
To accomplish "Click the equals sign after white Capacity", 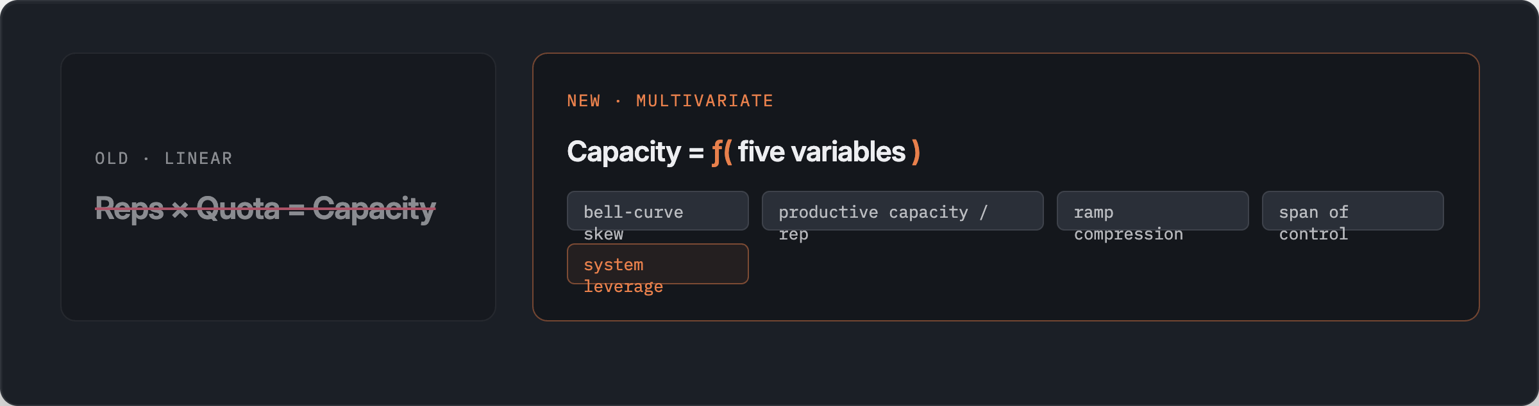I will pyautogui.click(x=696, y=153).
